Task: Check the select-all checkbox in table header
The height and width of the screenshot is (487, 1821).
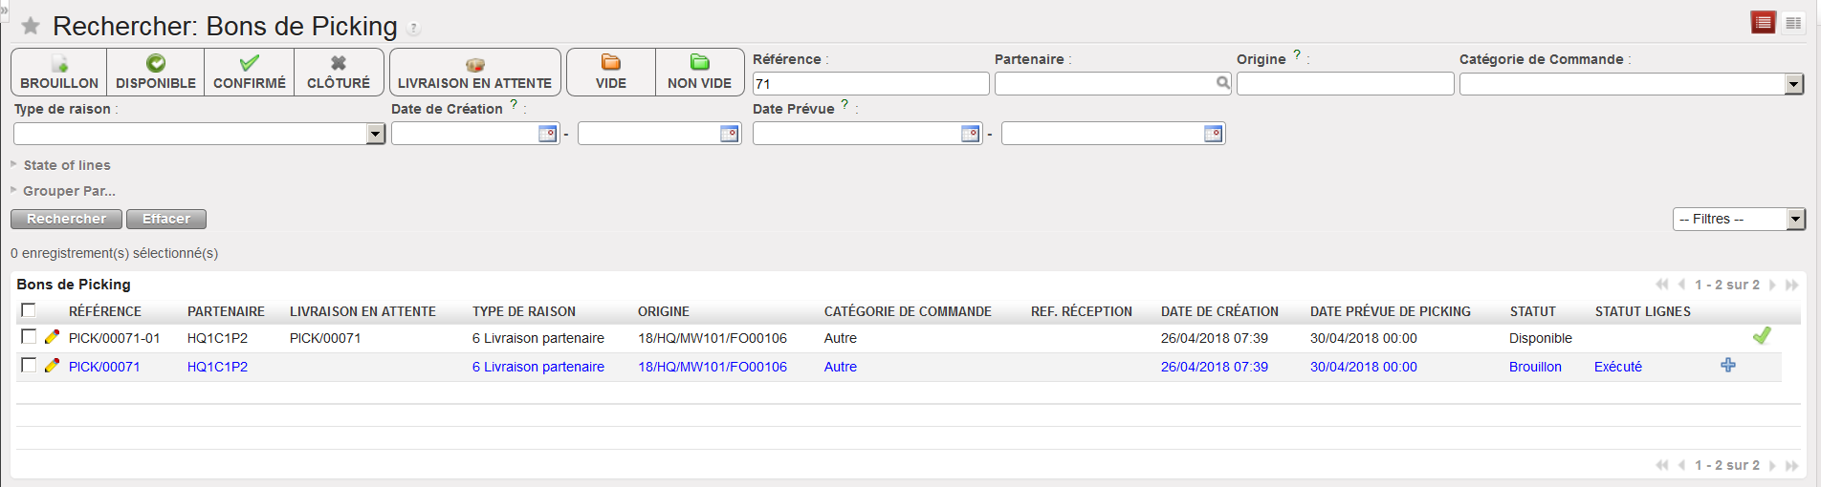Action: click(29, 310)
